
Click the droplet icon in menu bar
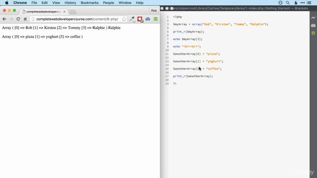tap(296, 2)
